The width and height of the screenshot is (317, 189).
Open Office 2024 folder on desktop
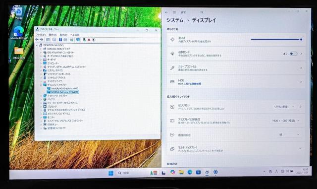[19, 53]
